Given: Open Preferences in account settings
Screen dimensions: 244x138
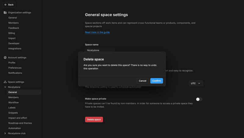Looking at the screenshot, I should click(15, 68).
